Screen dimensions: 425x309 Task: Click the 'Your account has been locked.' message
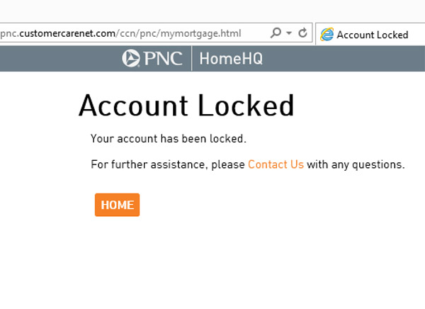(x=169, y=139)
